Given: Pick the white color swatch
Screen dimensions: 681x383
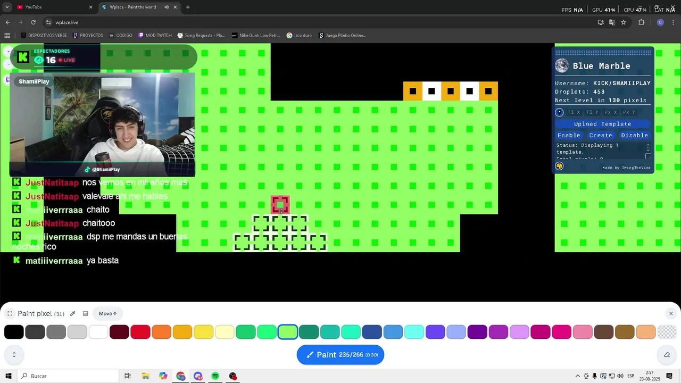Looking at the screenshot, I should [x=98, y=332].
